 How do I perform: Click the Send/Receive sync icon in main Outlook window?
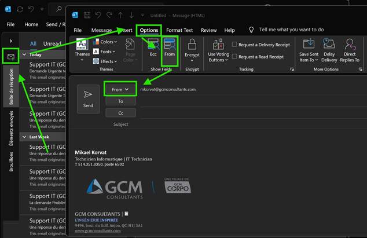click(20, 9)
